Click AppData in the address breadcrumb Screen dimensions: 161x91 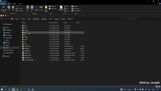(44, 19)
